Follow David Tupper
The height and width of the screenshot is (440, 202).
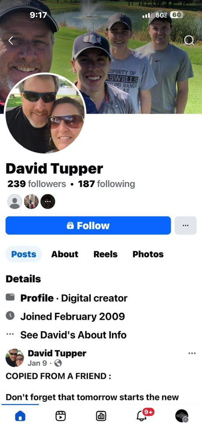(88, 225)
